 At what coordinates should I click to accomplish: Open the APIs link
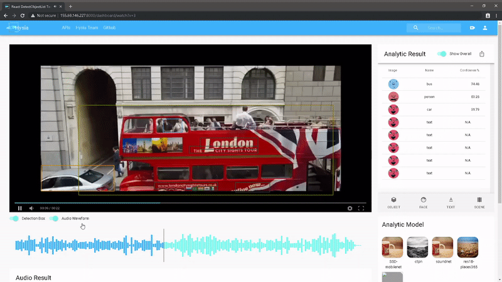[x=66, y=28]
